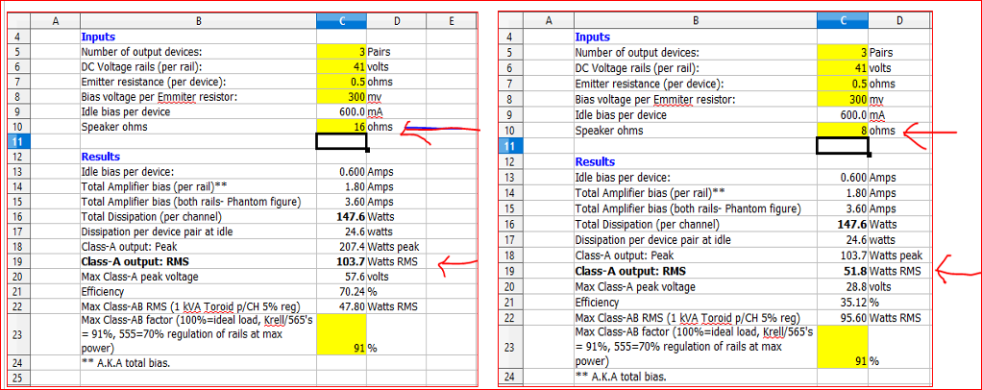
Task: Click 'Total Dissipation (per channel)' label in left sheet
Action: tap(152, 216)
